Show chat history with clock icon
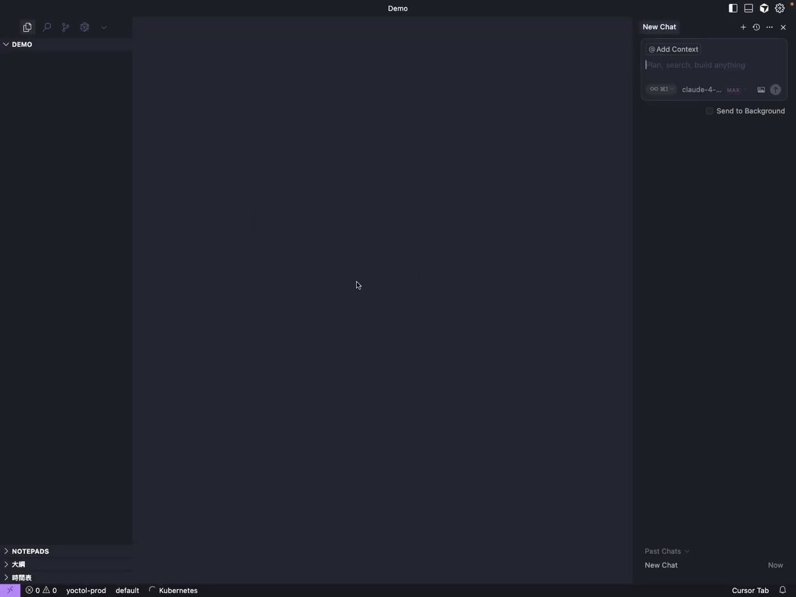The width and height of the screenshot is (796, 597). tap(756, 27)
